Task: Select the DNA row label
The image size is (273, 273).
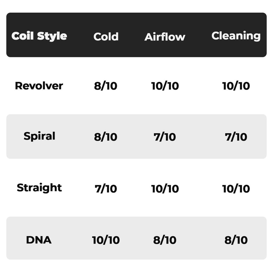Action: point(39,240)
